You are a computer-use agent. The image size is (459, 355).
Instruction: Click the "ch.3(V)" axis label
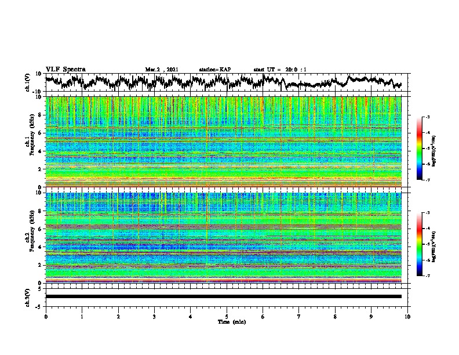point(28,298)
